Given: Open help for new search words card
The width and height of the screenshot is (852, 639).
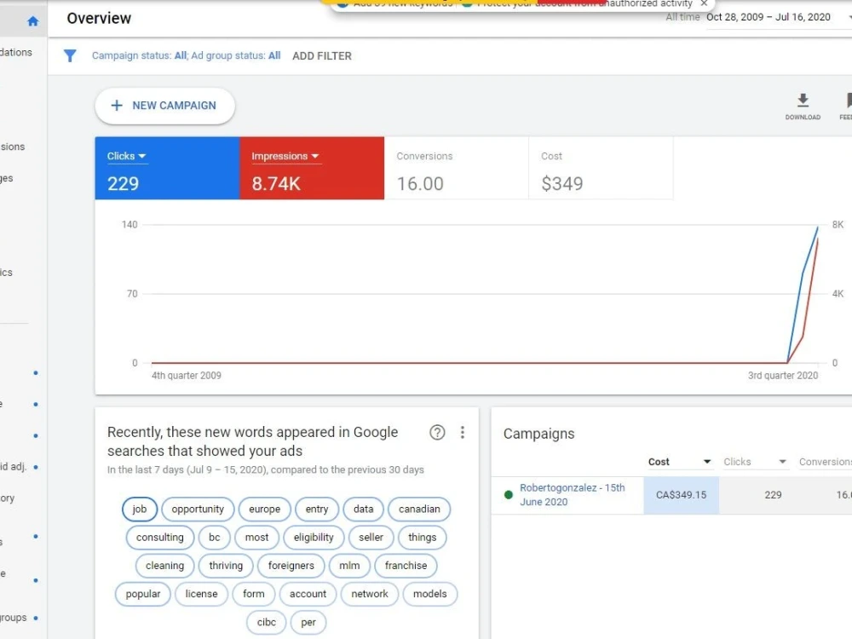Looking at the screenshot, I should point(437,433).
